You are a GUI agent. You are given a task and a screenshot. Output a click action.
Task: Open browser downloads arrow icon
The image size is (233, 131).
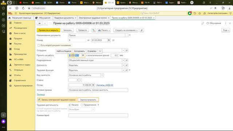[229, 8]
